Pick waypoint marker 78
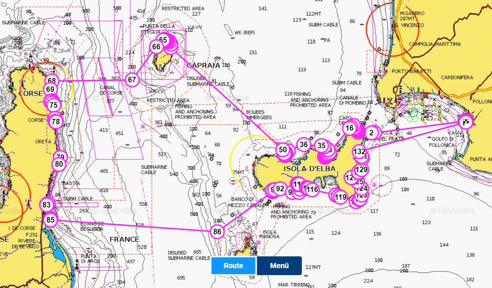This screenshot has height=288, width=492. click(56, 121)
